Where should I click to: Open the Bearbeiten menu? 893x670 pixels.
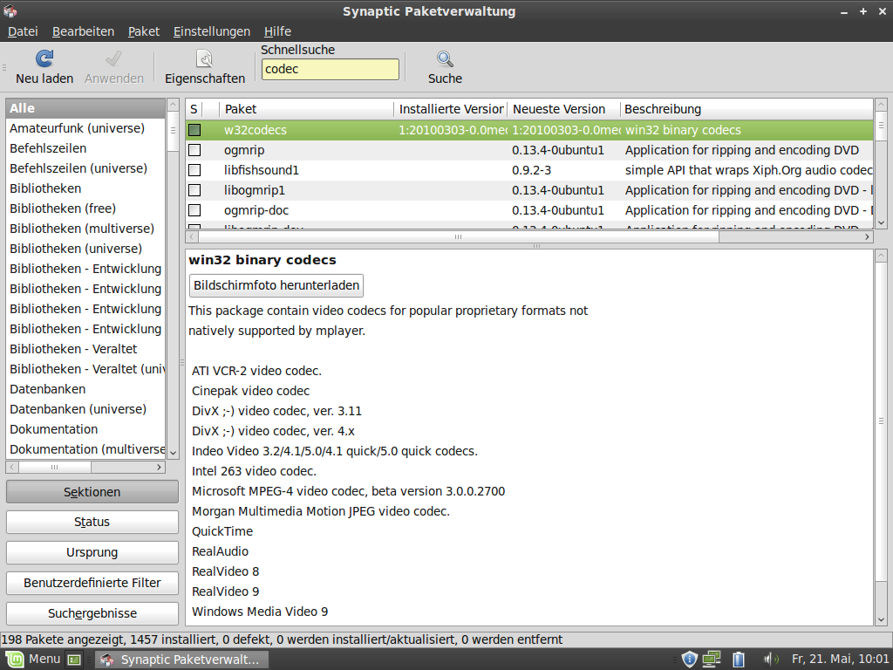[83, 31]
